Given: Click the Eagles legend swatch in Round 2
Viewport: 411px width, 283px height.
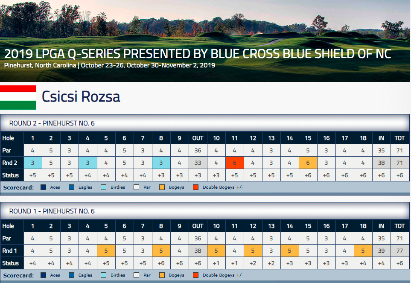Looking at the screenshot, I should 71,187.
